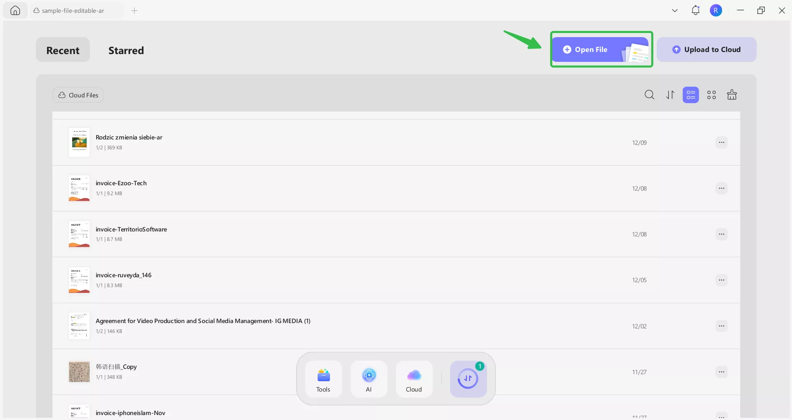The width and height of the screenshot is (792, 420).
Task: Open the sort order options
Action: point(670,95)
